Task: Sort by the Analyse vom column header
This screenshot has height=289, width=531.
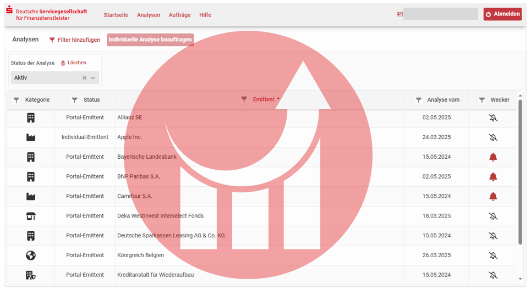Action: coord(444,99)
